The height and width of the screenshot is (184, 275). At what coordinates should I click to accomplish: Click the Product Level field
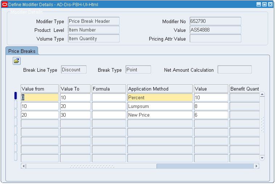[x=93, y=30]
